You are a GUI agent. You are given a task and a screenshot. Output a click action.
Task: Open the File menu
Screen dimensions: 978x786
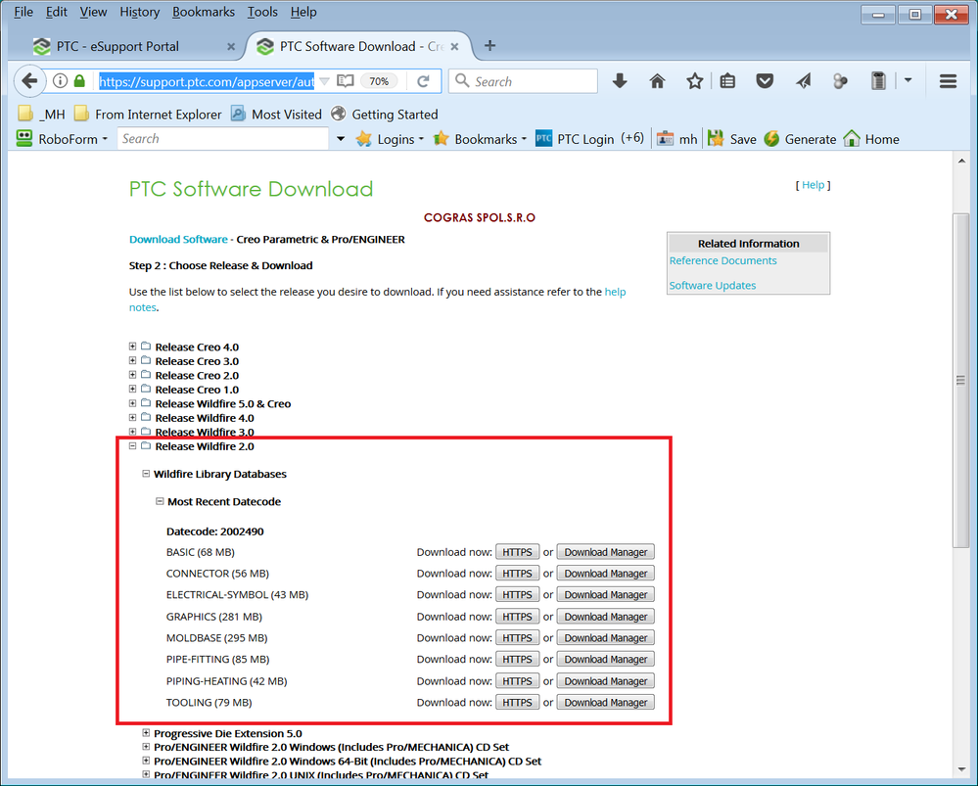pyautogui.click(x=23, y=12)
